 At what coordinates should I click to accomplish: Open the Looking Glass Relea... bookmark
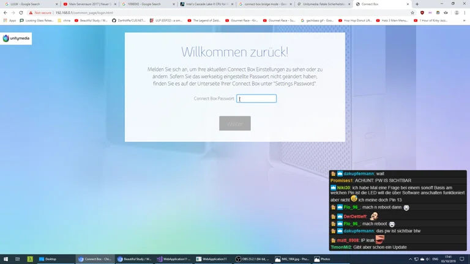pos(37,20)
